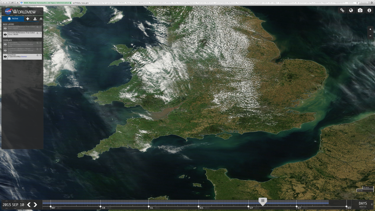The image size is (375, 211).
Task: Collapse the layers sidebar panel
Action: pos(41,19)
